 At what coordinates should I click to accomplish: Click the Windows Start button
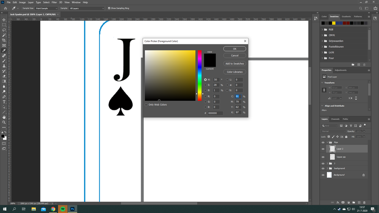coord(5,209)
